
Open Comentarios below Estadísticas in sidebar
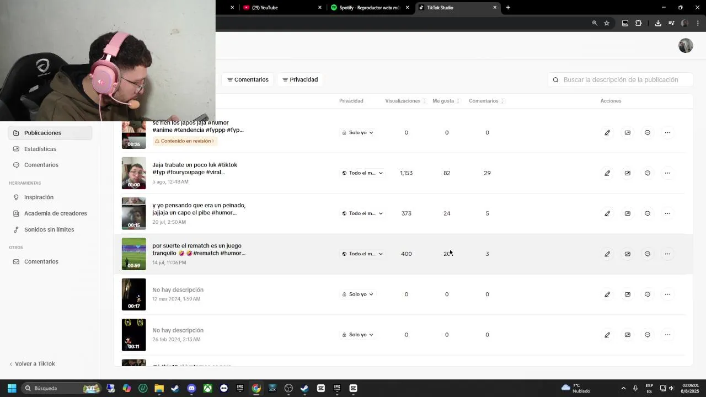[x=50, y=165]
